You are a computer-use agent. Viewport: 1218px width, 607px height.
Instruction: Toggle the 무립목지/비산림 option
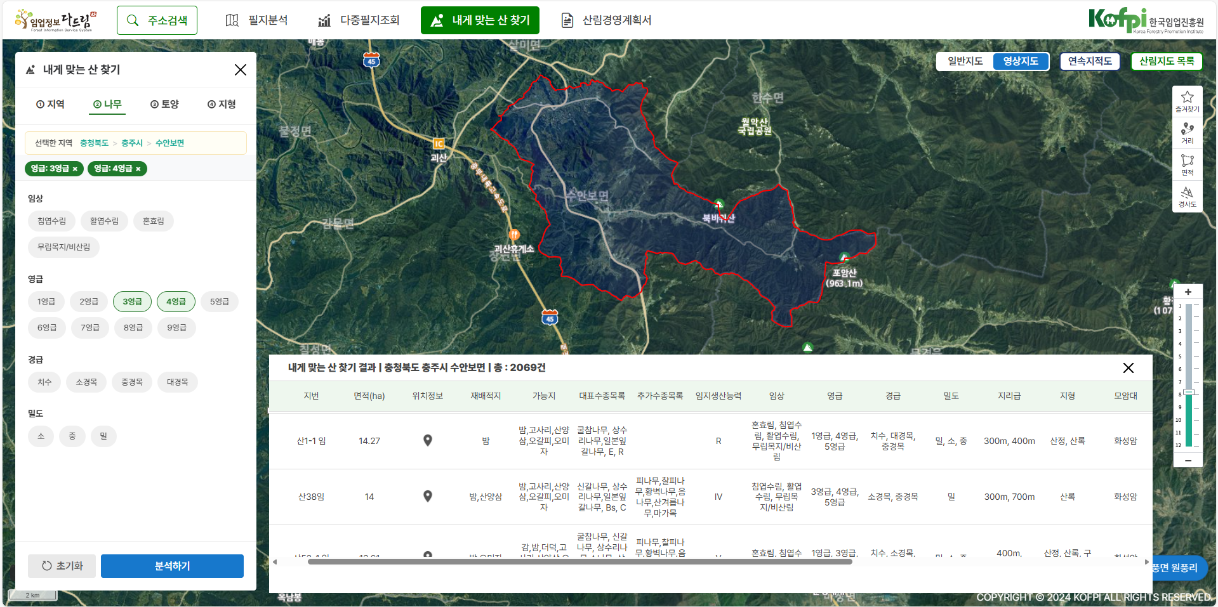pyautogui.click(x=63, y=247)
